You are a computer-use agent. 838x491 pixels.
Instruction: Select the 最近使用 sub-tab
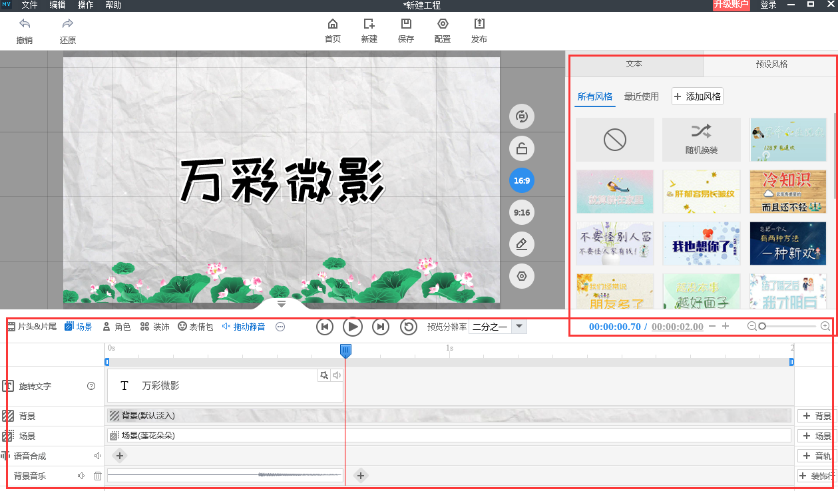pos(642,96)
